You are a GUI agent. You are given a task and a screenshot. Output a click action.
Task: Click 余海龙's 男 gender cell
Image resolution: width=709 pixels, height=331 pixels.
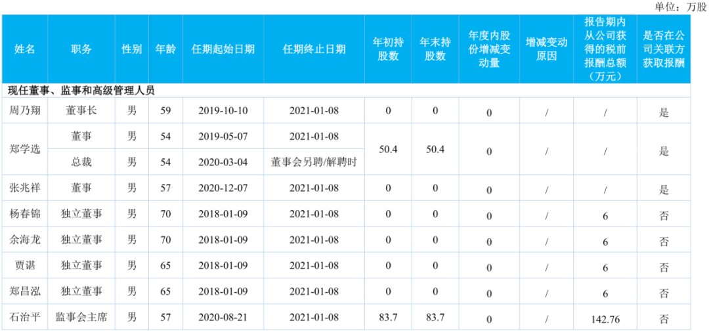[132, 240]
